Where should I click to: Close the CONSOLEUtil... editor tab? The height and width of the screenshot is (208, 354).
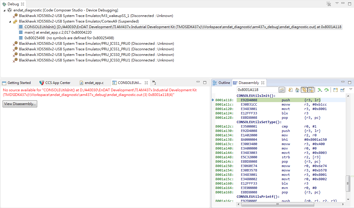pos(146,83)
